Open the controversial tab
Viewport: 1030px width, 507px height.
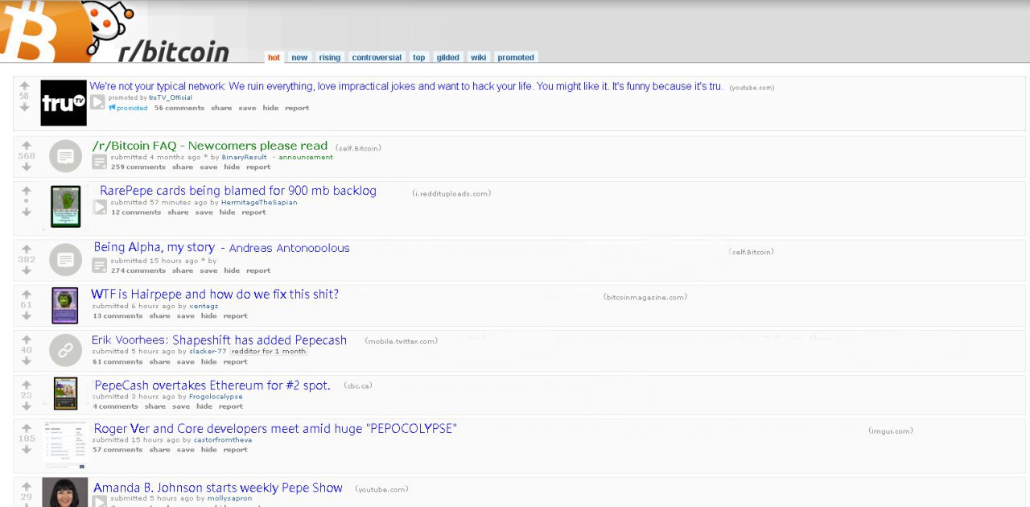[x=376, y=57]
